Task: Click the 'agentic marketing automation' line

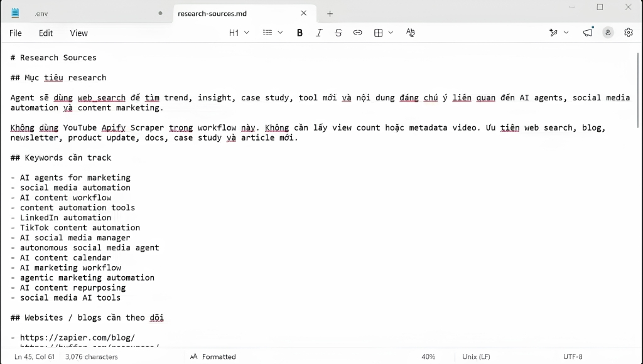Action: pos(82,277)
